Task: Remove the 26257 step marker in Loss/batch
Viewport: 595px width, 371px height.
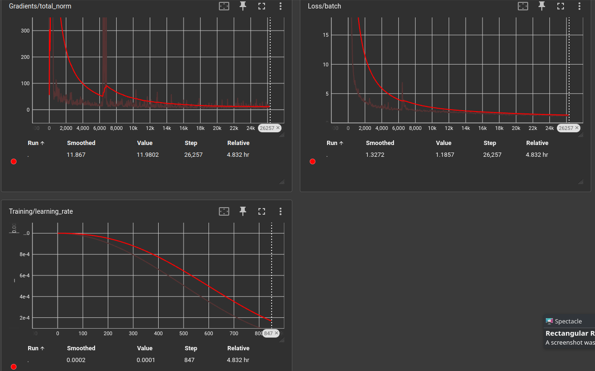Action: tap(577, 128)
